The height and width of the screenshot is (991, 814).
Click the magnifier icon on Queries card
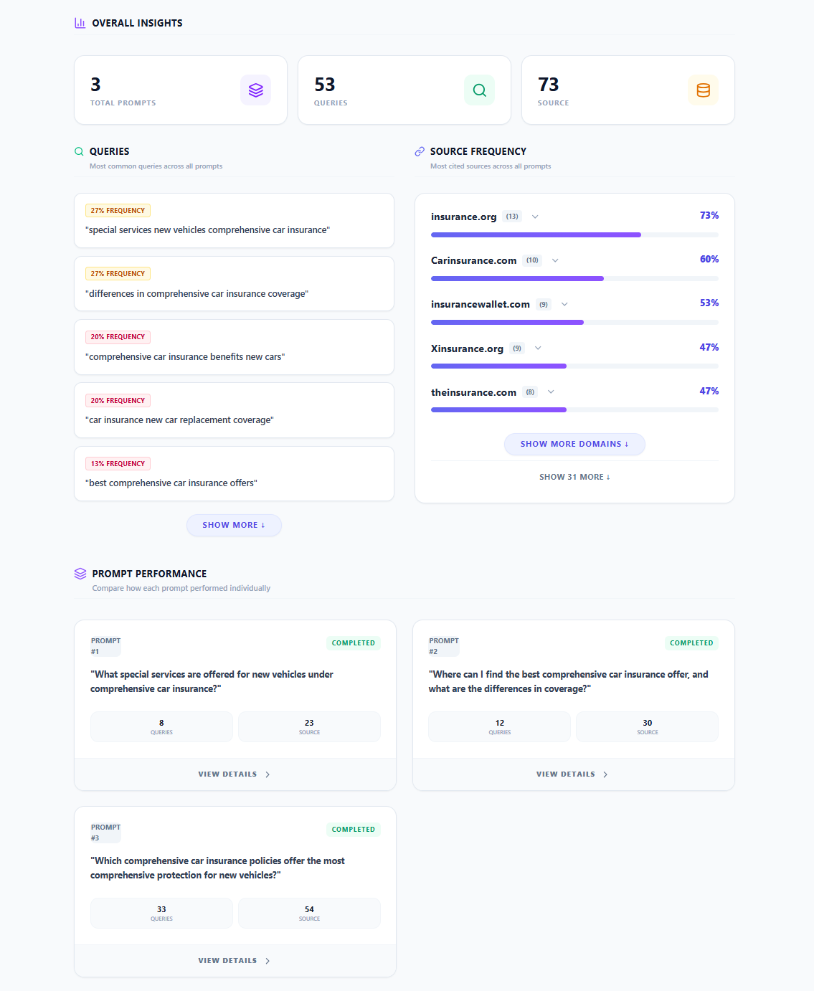(x=478, y=90)
